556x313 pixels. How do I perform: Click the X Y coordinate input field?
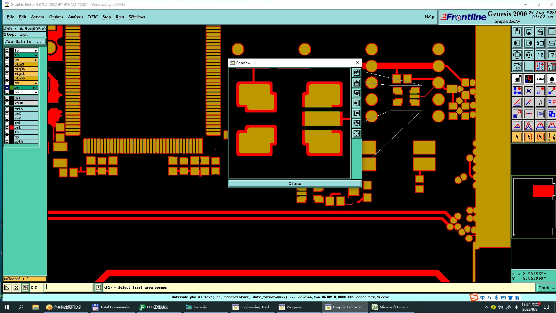pos(69,287)
